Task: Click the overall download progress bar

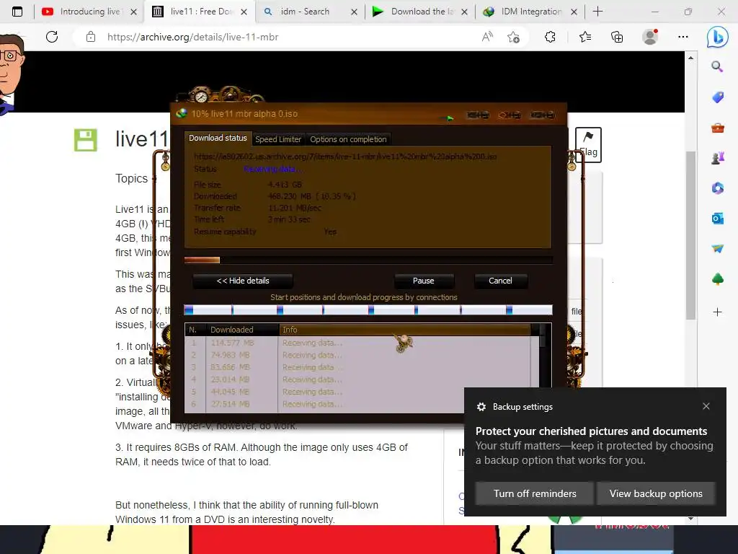Action: (368, 260)
